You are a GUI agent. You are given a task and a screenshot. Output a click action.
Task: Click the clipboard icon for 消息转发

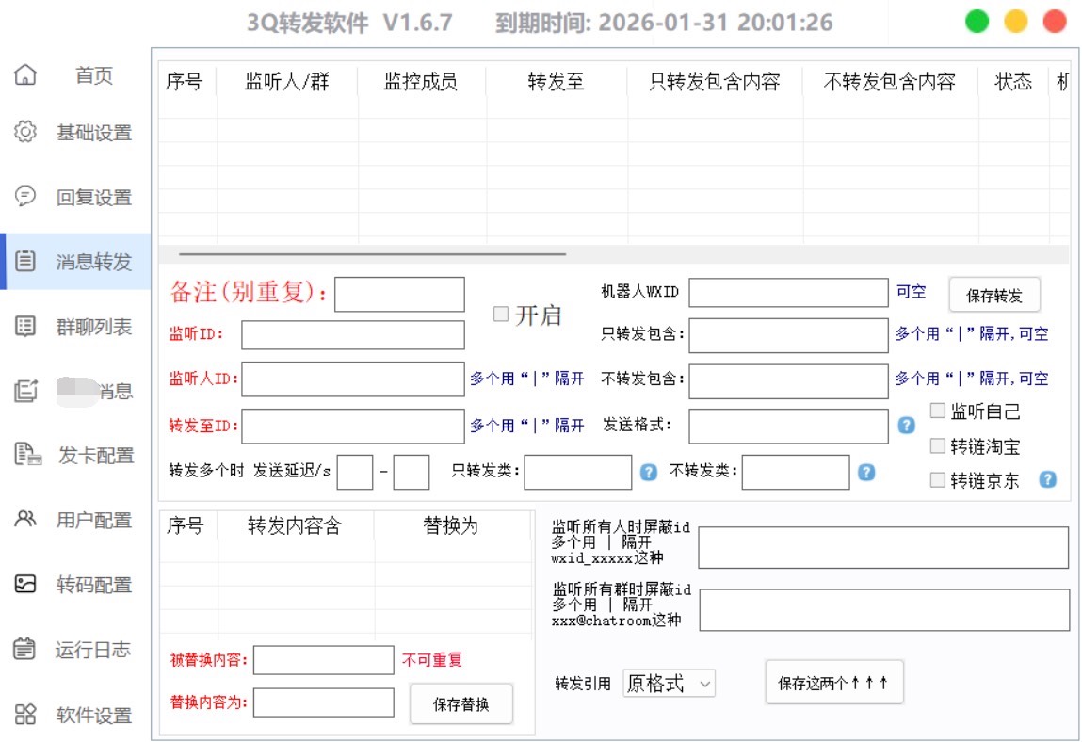(25, 261)
